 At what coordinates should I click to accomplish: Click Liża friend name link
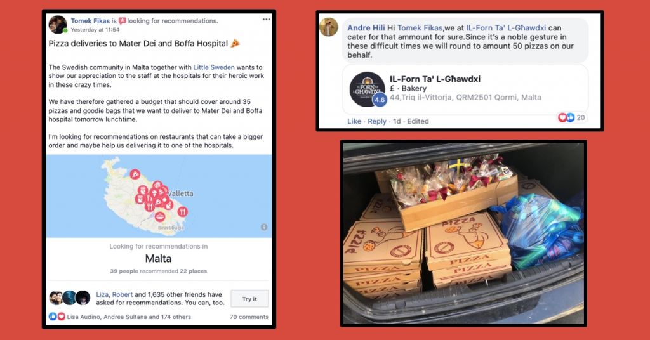click(102, 294)
